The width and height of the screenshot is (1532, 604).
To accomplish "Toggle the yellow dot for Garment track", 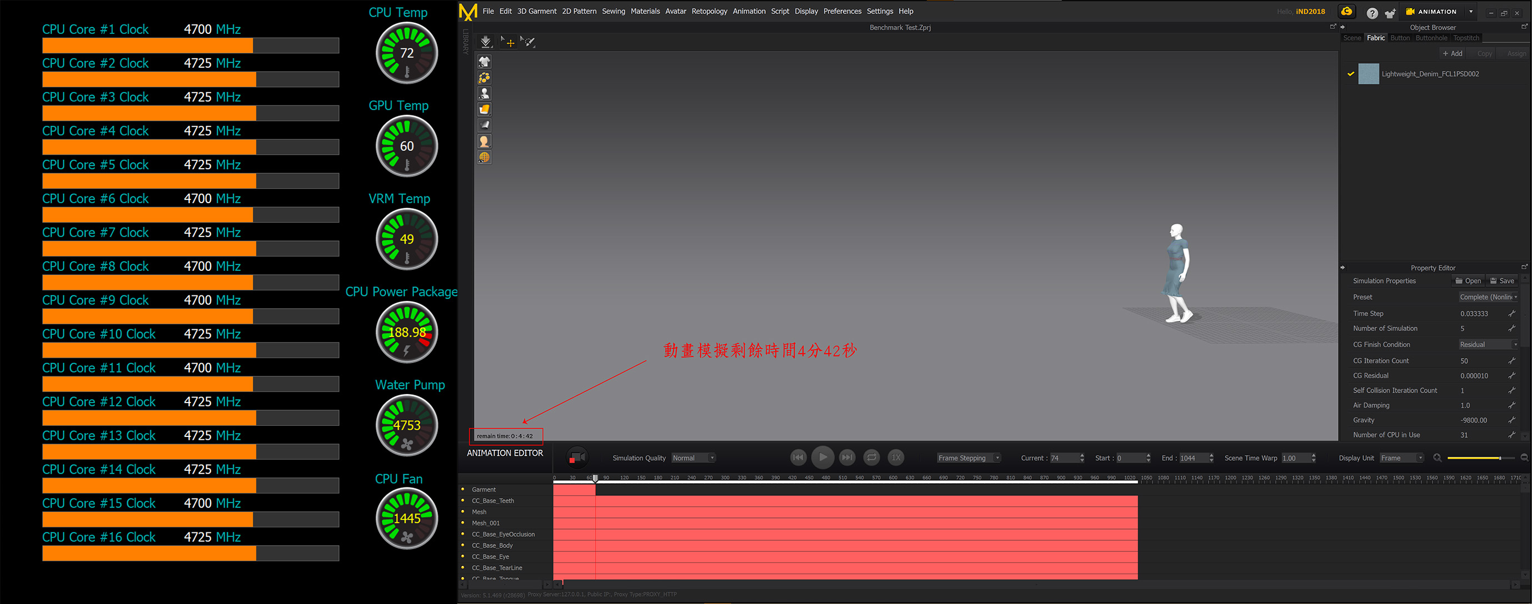I will coord(463,490).
